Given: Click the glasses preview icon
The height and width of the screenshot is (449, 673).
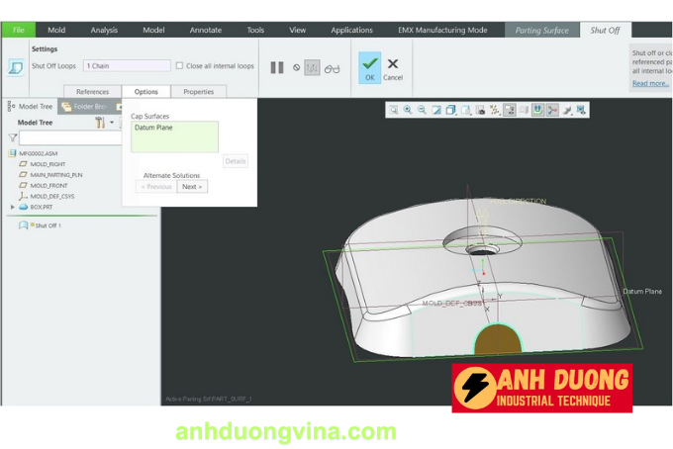Looking at the screenshot, I should (x=332, y=68).
